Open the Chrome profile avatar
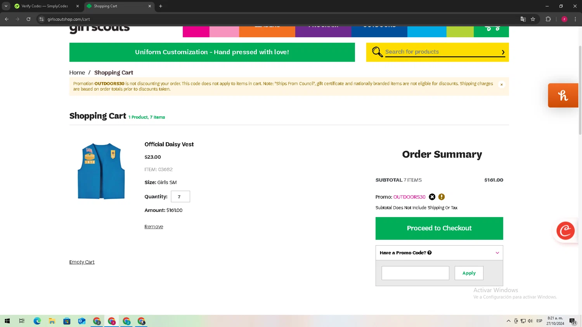This screenshot has height=327, width=582. tap(564, 19)
